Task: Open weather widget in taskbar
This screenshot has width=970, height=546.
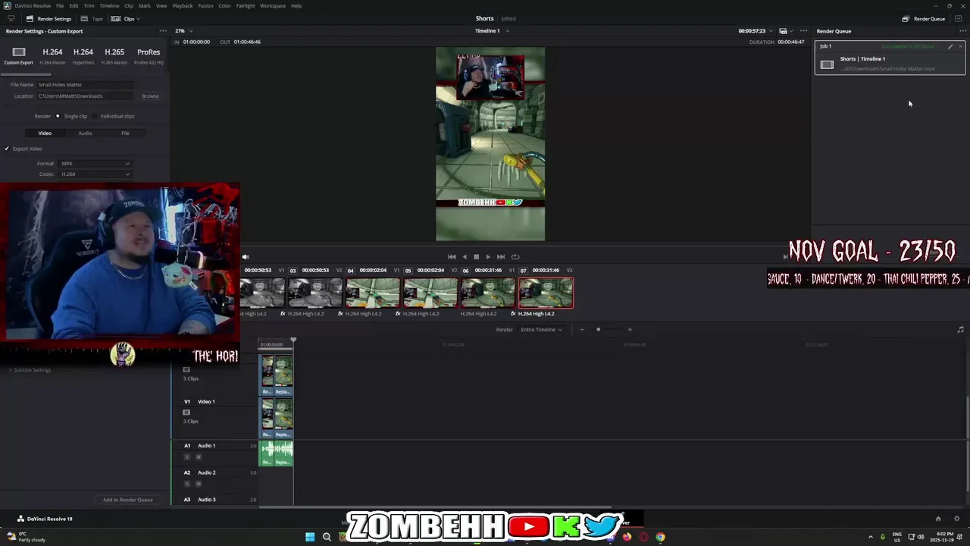Action: coord(26,537)
